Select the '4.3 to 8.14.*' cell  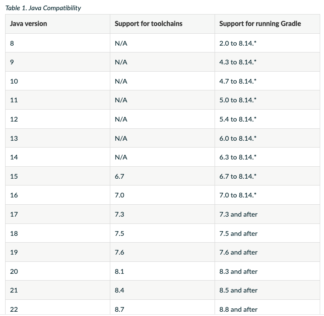(238, 62)
